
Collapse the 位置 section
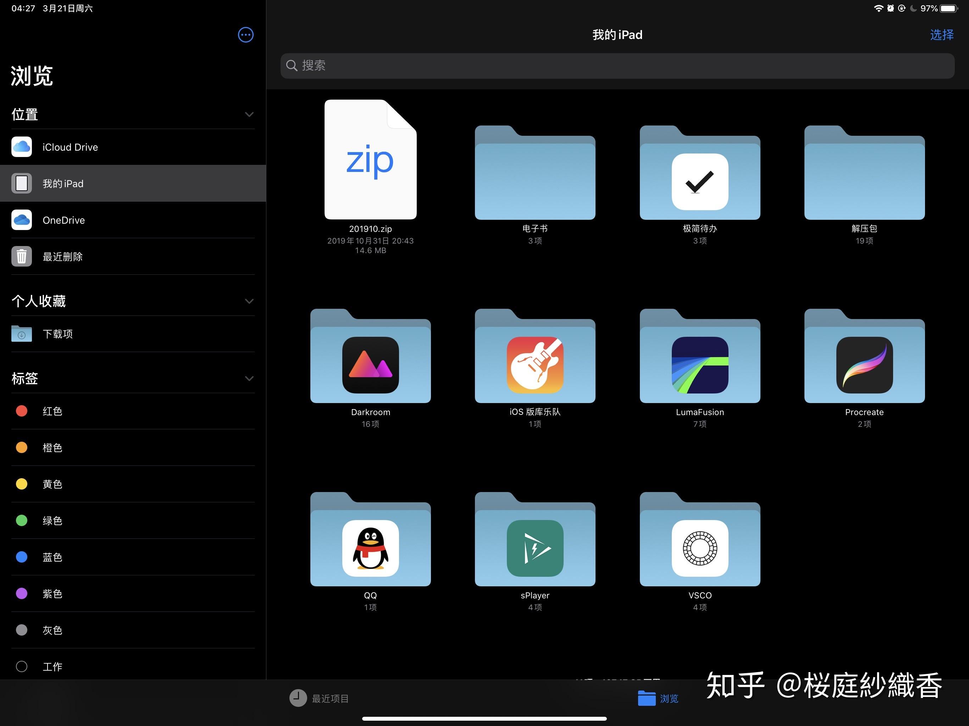(249, 114)
